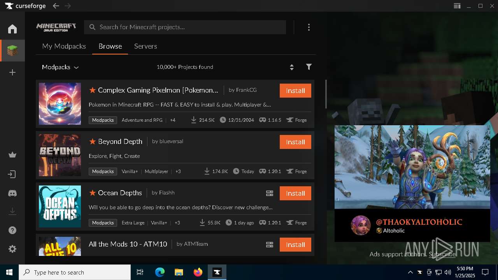Switch to Servers tab

tap(146, 46)
